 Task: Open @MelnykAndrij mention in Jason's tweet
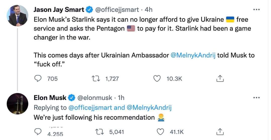193,55
